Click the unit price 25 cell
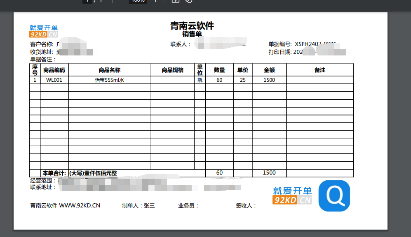The height and width of the screenshot is (237, 411). click(243, 80)
